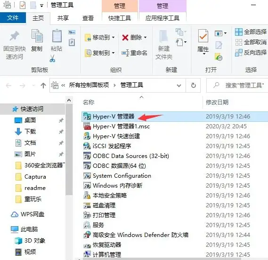The width and height of the screenshot is (268, 260).
Task: Click the iSCSI 发起程序 globe icon
Action: (x=87, y=146)
